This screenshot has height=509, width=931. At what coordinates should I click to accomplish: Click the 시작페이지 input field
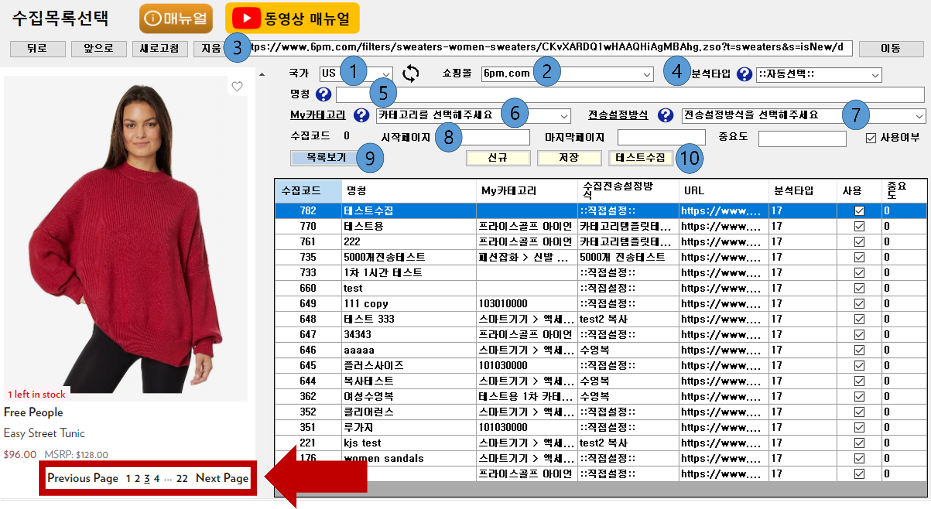click(496, 138)
